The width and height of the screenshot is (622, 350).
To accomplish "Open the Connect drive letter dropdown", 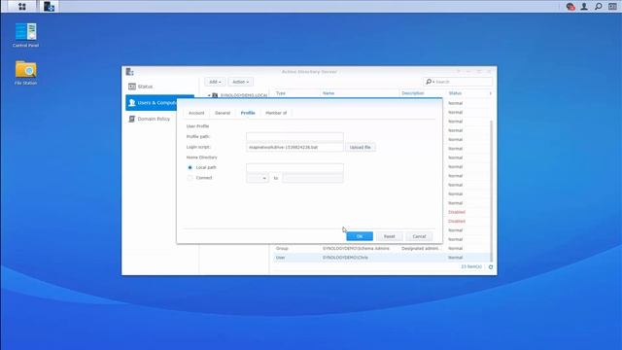I will pyautogui.click(x=257, y=178).
